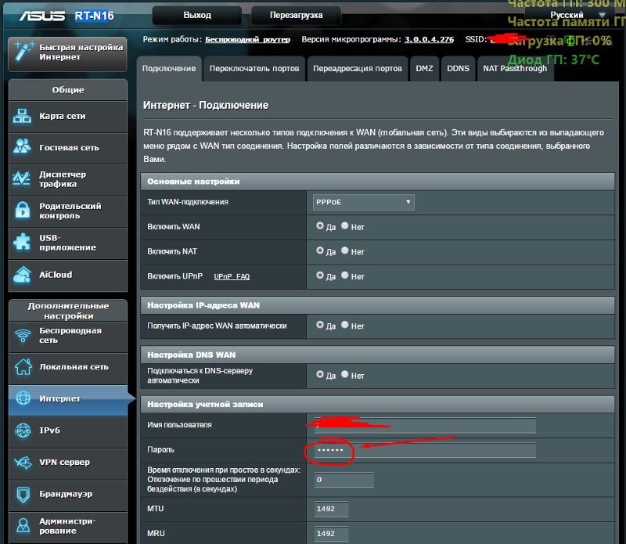
Task: Click the MRU field with value 1492
Action: 331,534
